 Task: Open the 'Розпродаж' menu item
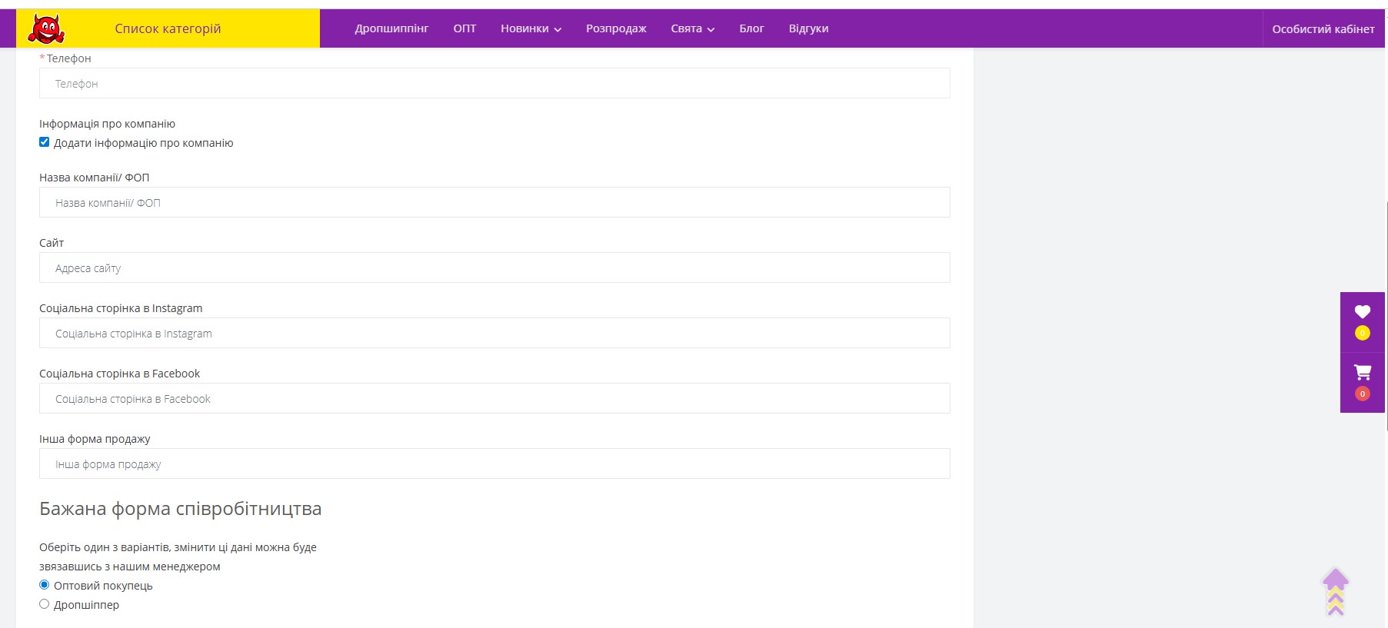(x=616, y=28)
